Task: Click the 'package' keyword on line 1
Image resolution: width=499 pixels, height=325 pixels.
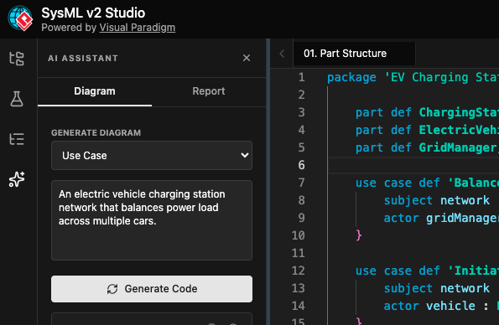Action: (351, 77)
